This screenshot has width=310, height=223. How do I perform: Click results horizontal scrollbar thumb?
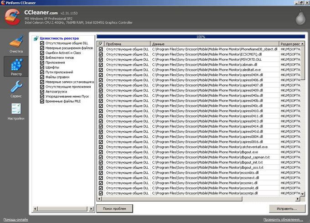tap(172, 199)
